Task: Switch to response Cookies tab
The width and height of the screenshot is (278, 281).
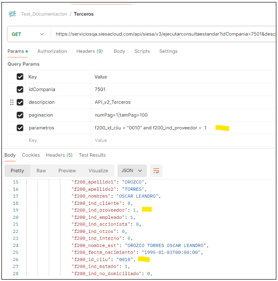Action: tap(31, 155)
